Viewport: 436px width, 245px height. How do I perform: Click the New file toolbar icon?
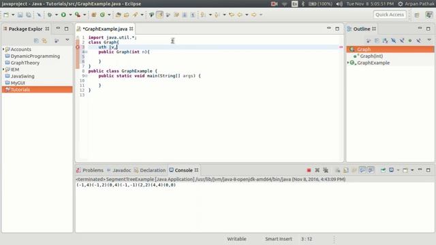click(6, 15)
